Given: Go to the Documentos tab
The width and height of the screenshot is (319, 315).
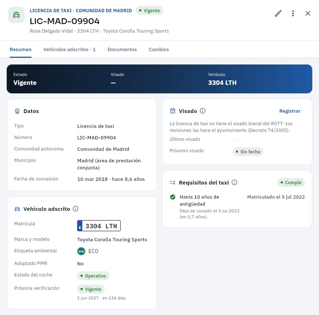Looking at the screenshot, I should click(x=122, y=49).
